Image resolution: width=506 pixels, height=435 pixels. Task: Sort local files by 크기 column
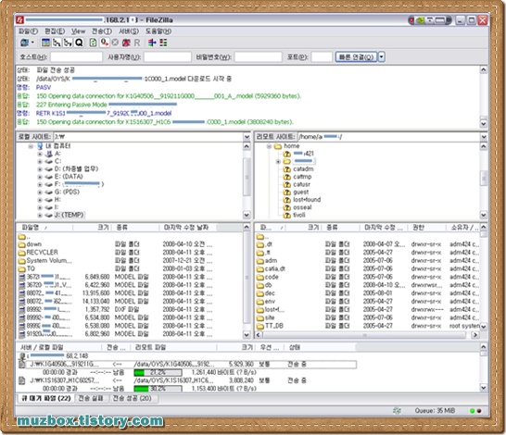[x=93, y=228]
